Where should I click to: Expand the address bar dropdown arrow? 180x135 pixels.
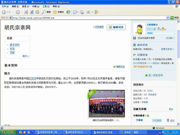click(168, 18)
